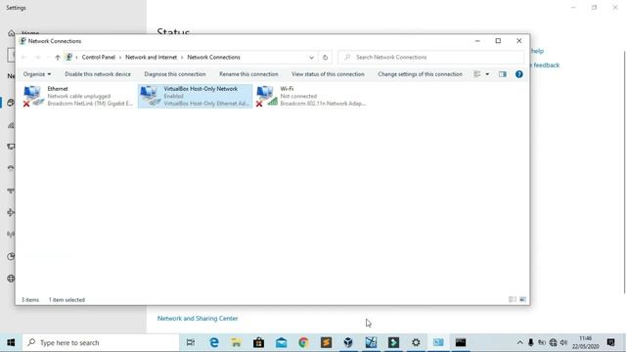Open the volume tray control
Image resolution: width=626 pixels, height=352 pixels.
pyautogui.click(x=564, y=342)
